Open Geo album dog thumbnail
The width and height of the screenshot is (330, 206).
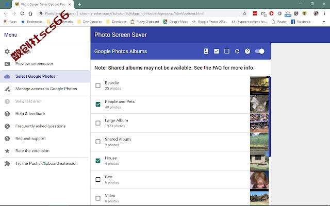pos(259,180)
